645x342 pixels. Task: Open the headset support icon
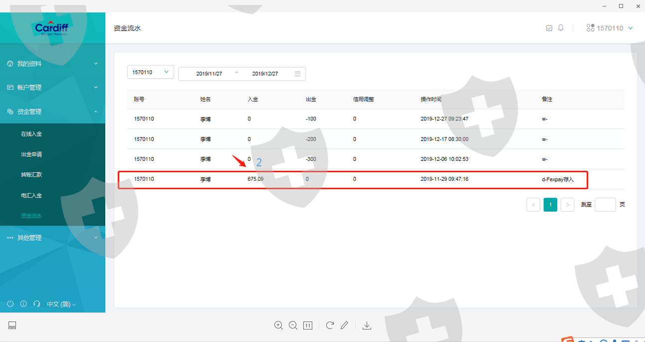point(36,304)
